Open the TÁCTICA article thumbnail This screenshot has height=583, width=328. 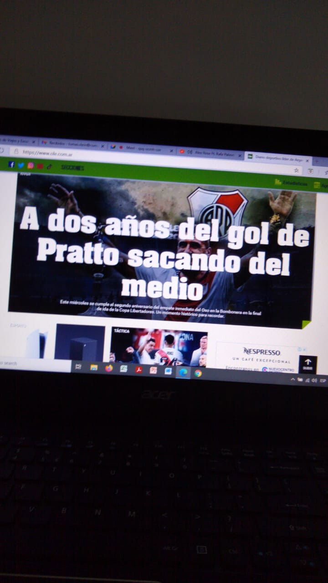(159, 347)
